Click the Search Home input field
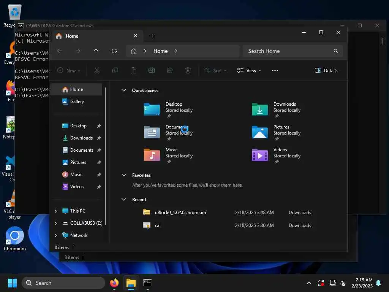389x292 pixels. coord(293,51)
